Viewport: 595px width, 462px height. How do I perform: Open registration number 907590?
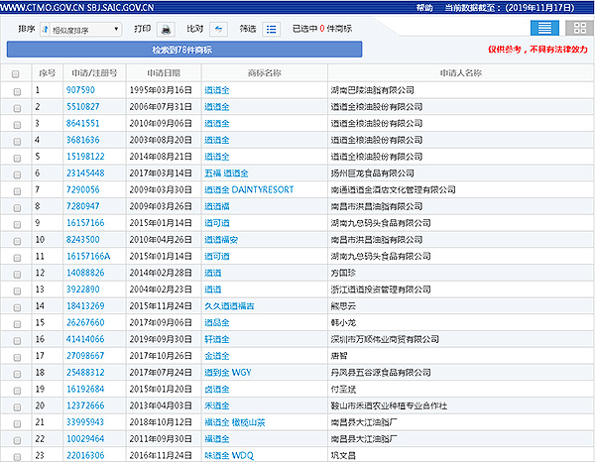pyautogui.click(x=80, y=90)
